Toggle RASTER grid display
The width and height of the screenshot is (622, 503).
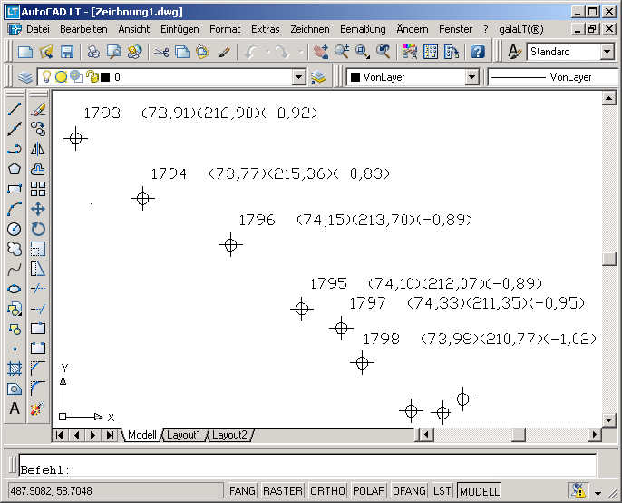283,491
